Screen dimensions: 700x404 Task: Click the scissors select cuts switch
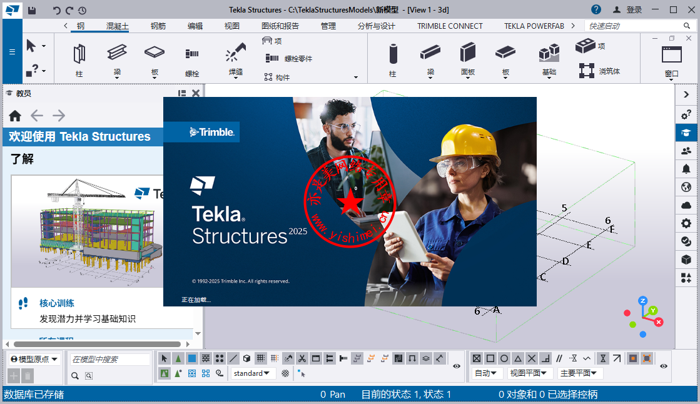[x=302, y=358]
